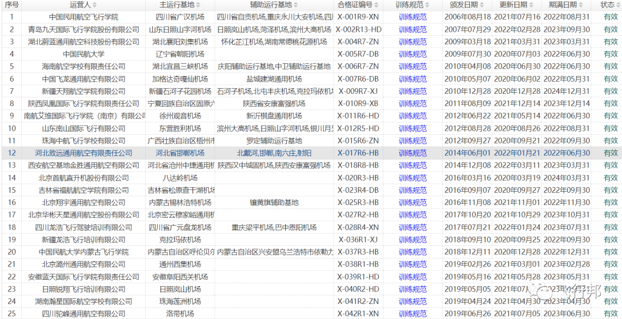Click auxiliary base 盐城建湖通用机场

tap(274, 79)
